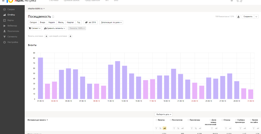The height and width of the screenshot is (134, 261).
Task: Open the skazka-dubki.ru site selector
Action: tap(36, 8)
